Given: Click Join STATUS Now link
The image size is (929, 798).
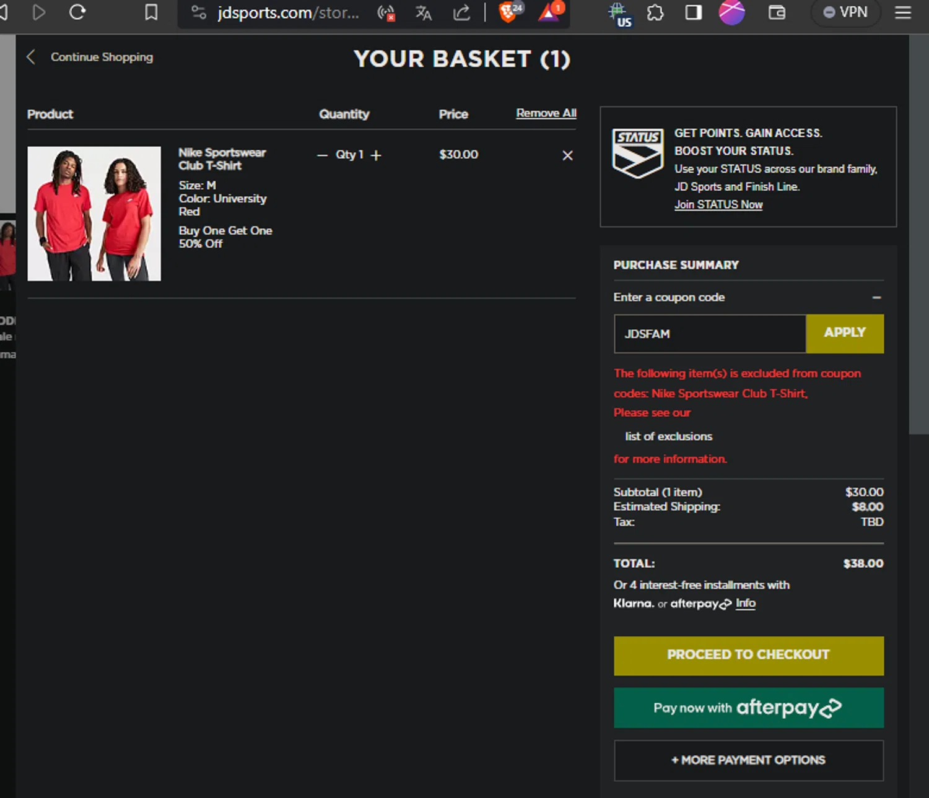Looking at the screenshot, I should point(718,205).
